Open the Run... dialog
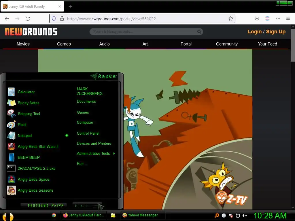The width and height of the screenshot is (295, 221). [82, 164]
